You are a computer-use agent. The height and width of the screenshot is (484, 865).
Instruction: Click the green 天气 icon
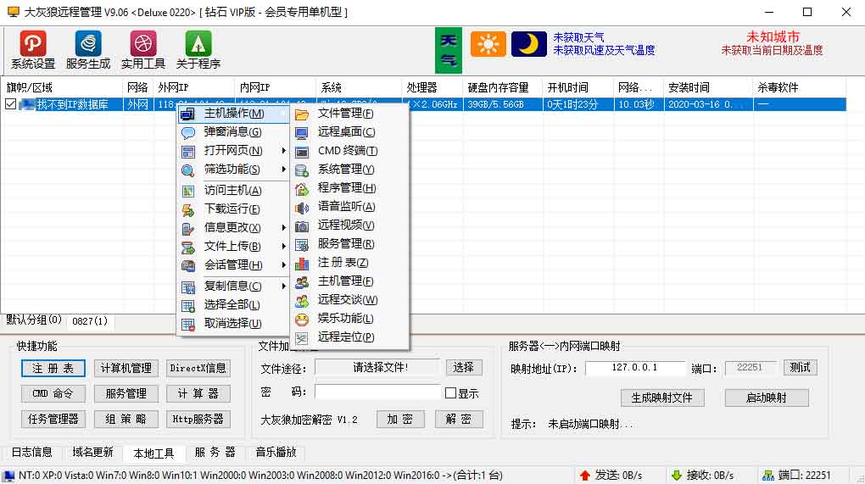click(449, 50)
